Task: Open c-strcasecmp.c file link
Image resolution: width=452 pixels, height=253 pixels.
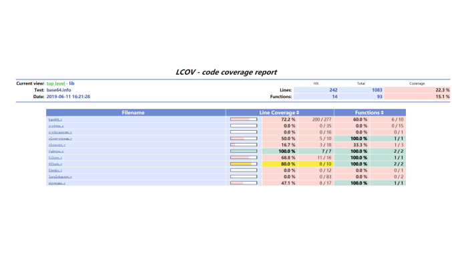Action: point(60,132)
